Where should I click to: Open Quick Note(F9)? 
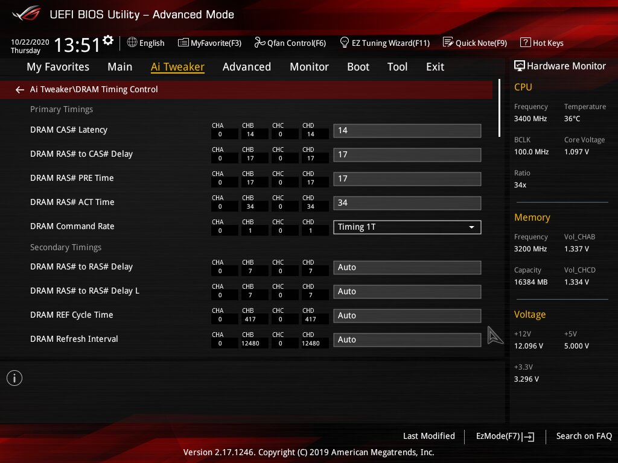(x=475, y=43)
